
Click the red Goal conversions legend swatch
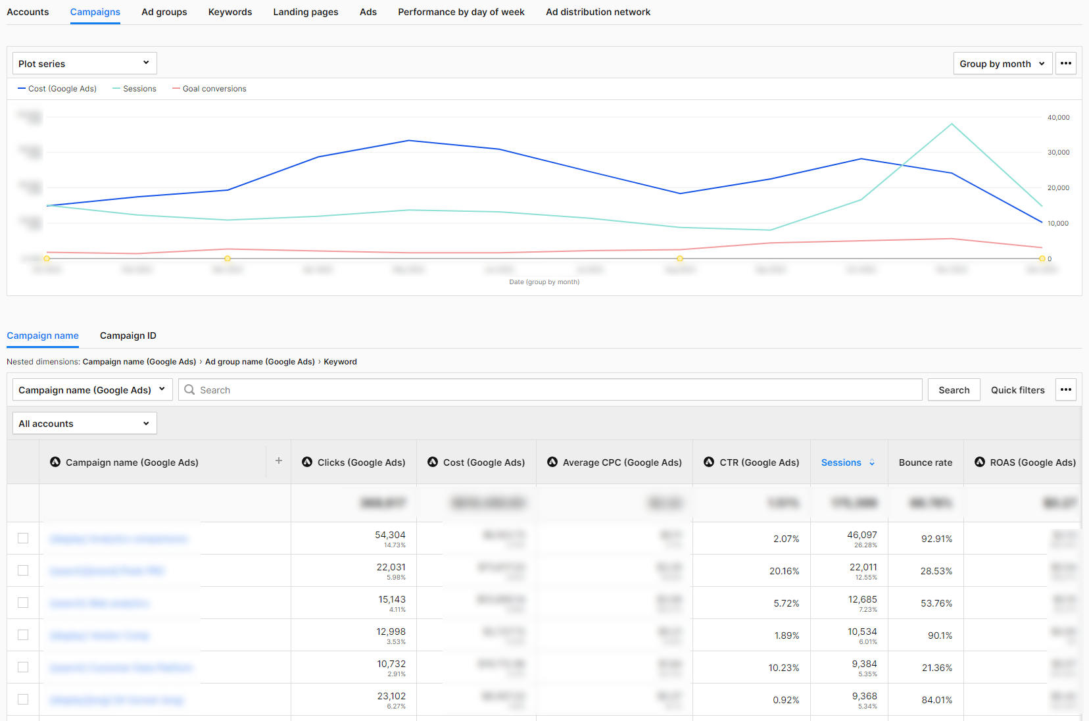[x=176, y=88]
